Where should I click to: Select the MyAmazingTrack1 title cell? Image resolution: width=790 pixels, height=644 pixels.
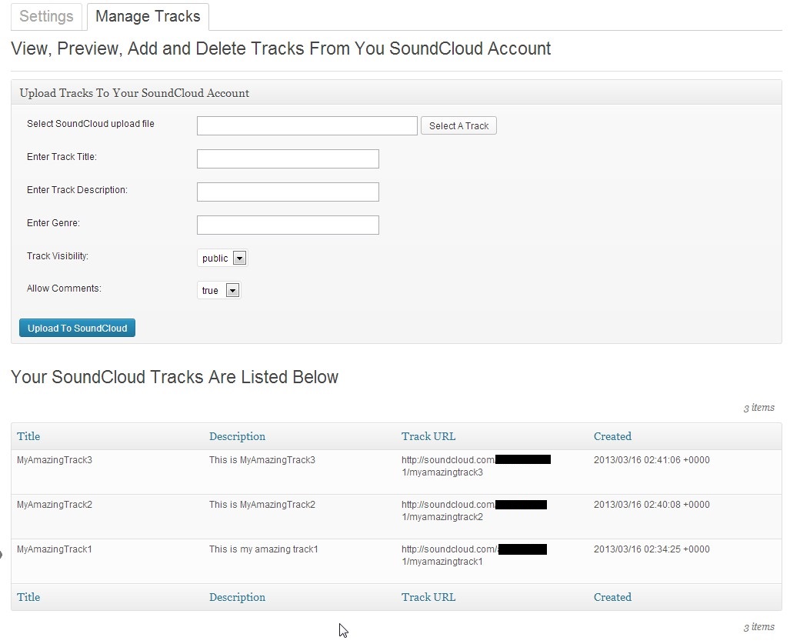pyautogui.click(x=55, y=549)
